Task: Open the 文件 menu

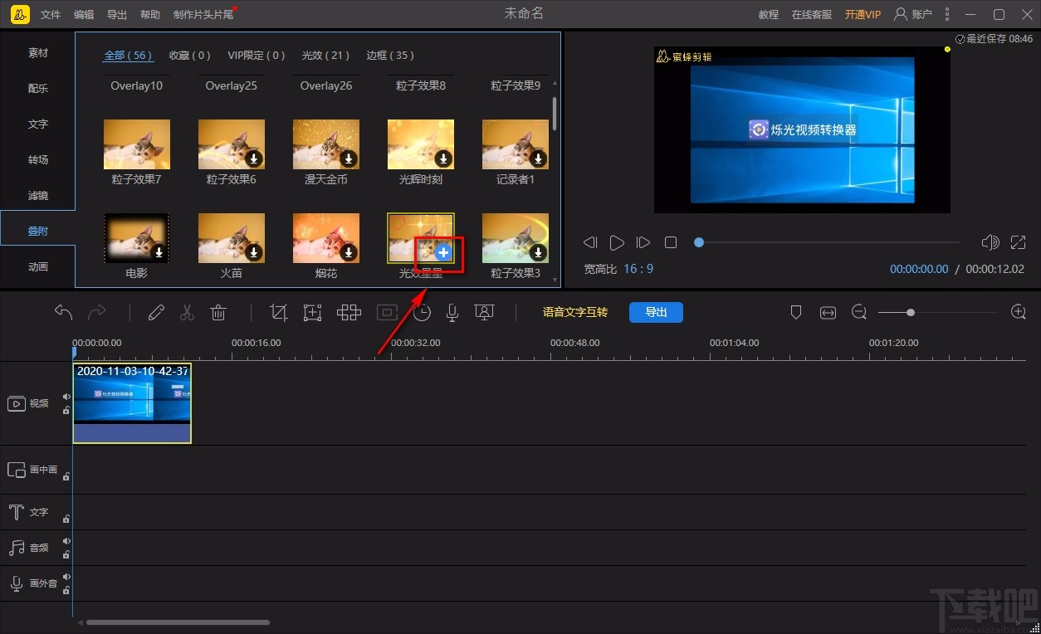Action: click(x=51, y=14)
